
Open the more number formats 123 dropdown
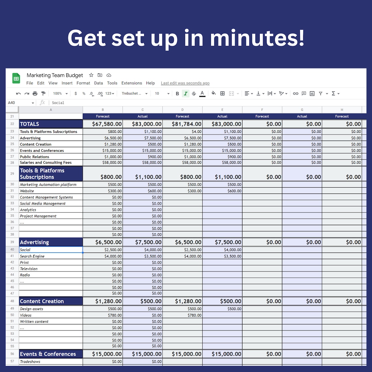point(109,93)
